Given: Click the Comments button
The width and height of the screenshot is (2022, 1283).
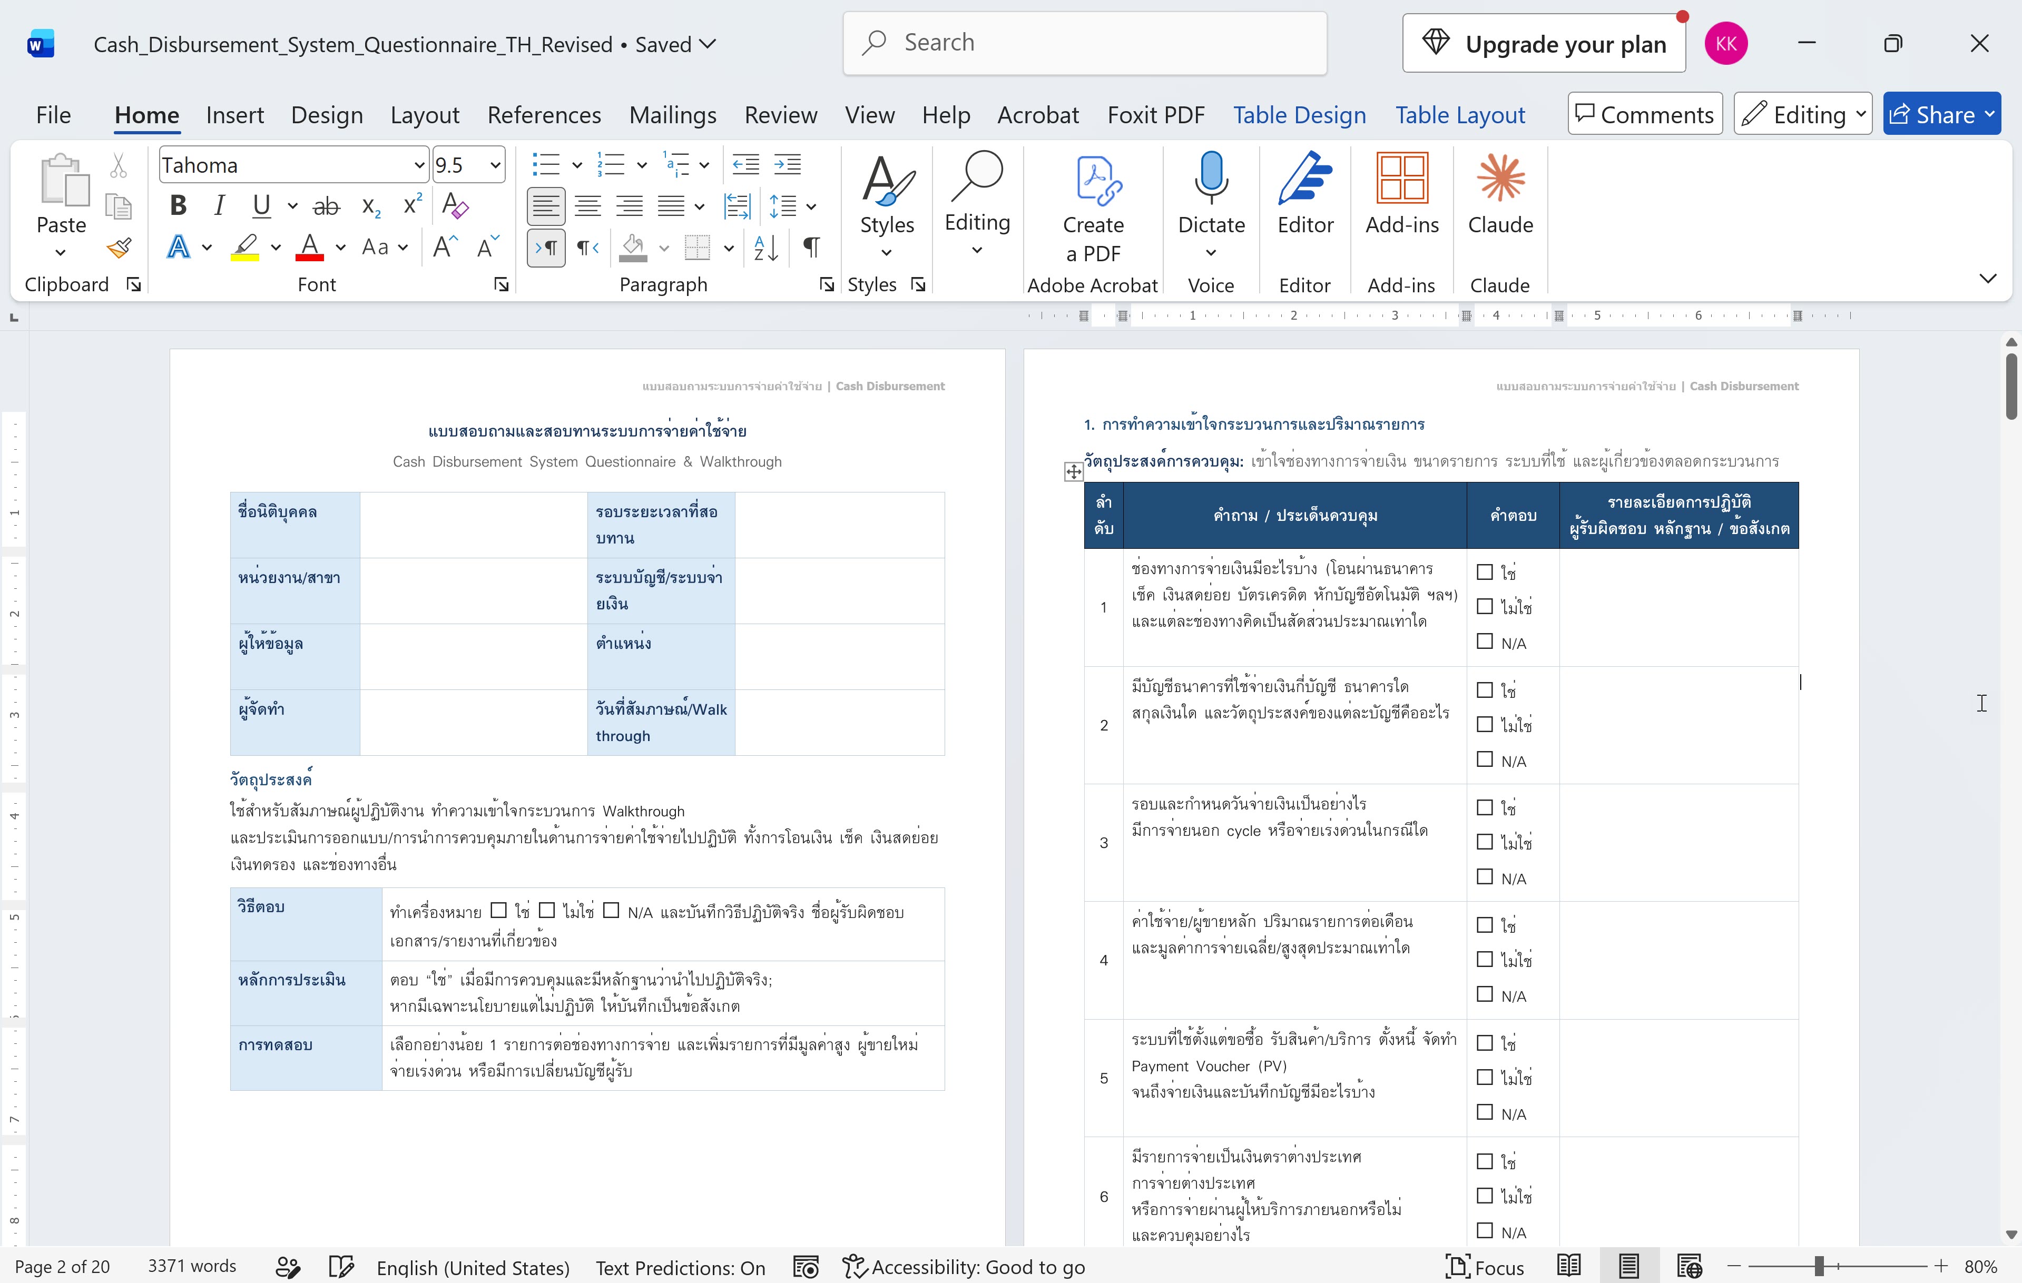Looking at the screenshot, I should [x=1645, y=114].
